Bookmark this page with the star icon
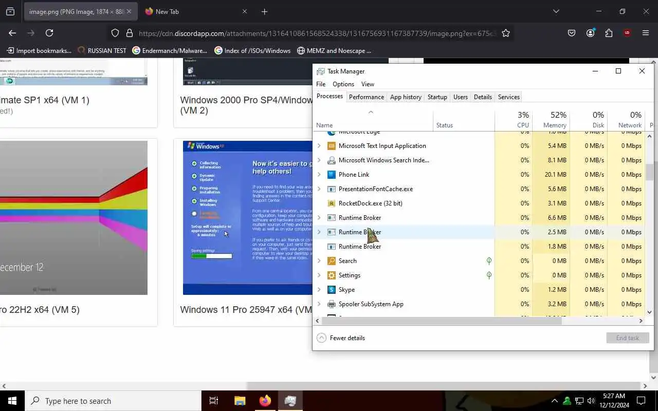This screenshot has height=411, width=658. (506, 33)
